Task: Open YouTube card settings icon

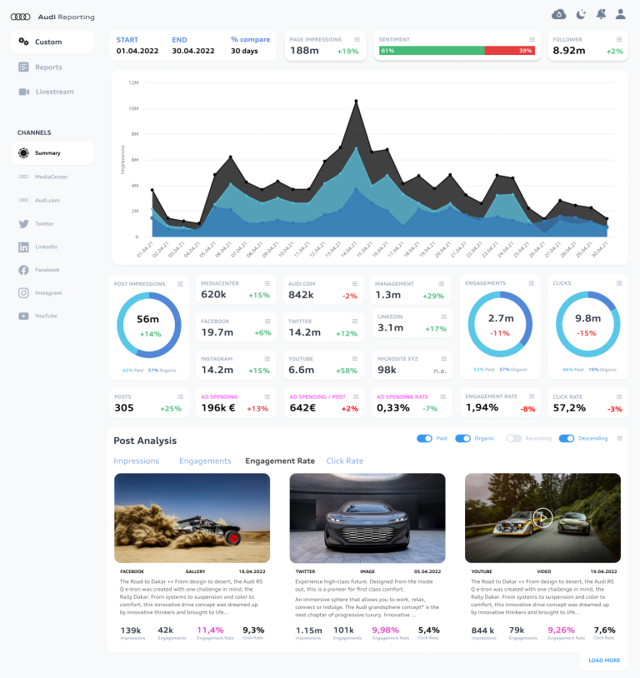Action: [x=355, y=359]
